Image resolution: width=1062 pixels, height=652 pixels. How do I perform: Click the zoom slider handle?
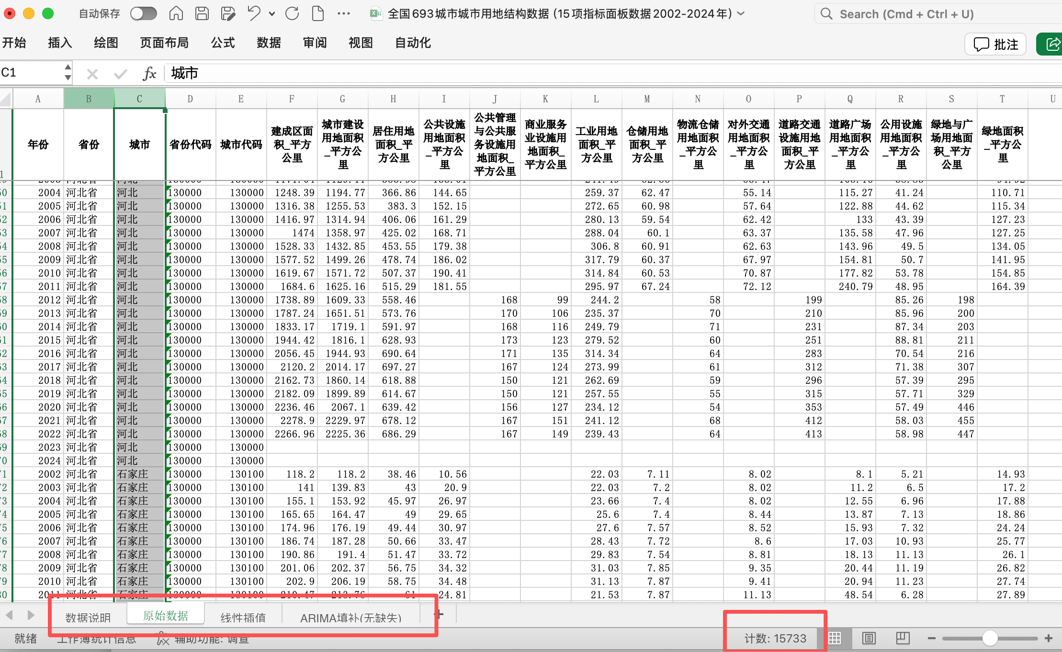[x=990, y=638]
